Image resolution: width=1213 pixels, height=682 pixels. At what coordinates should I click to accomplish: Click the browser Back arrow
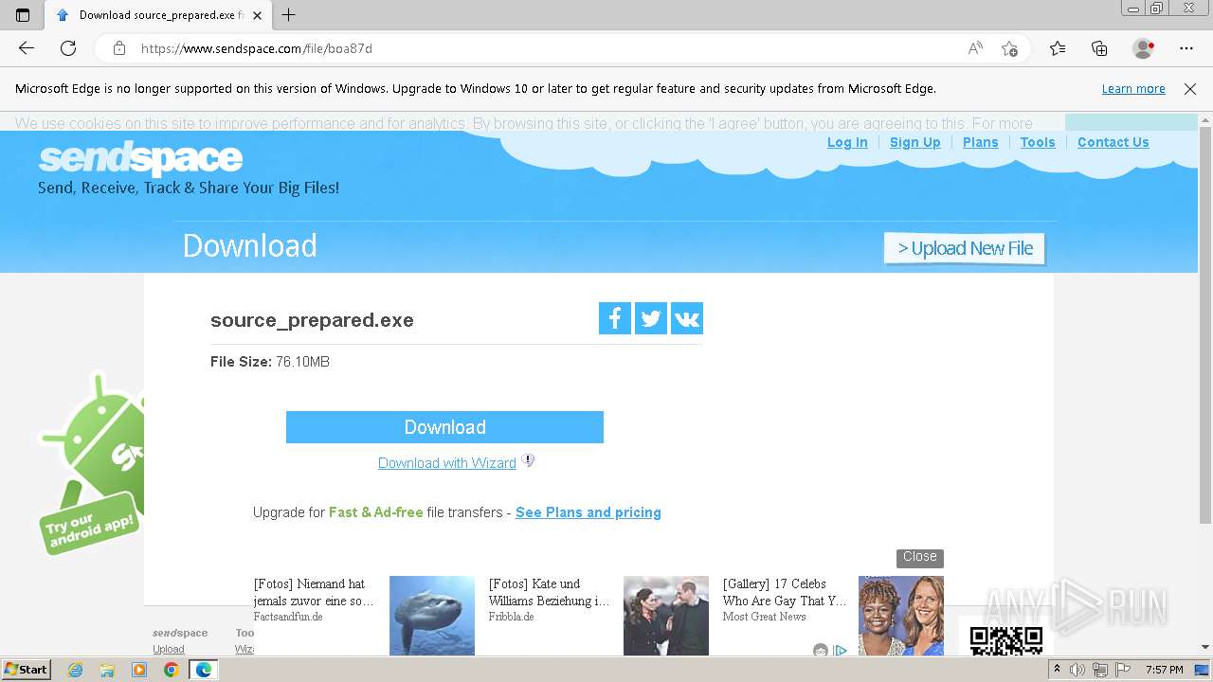tap(27, 48)
